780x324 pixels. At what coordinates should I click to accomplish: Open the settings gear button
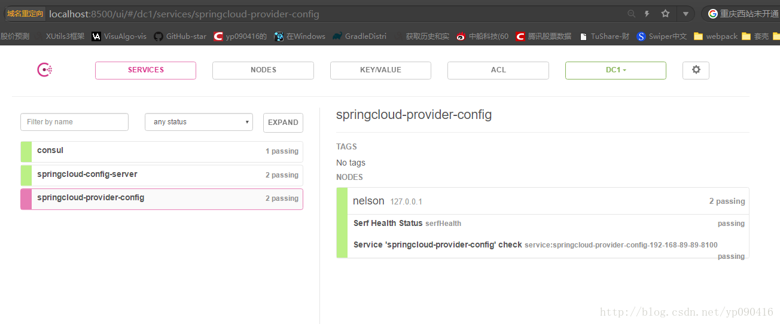click(x=696, y=70)
